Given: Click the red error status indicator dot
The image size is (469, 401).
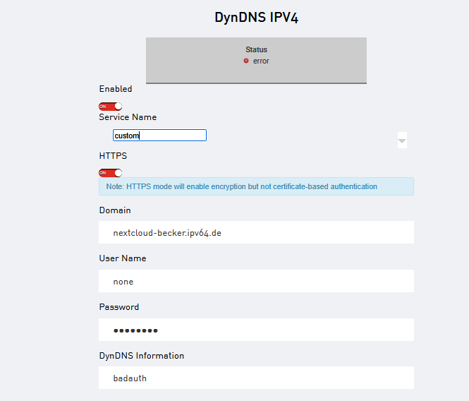Looking at the screenshot, I should point(246,61).
